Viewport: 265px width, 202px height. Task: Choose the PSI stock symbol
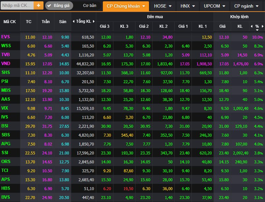pyautogui.click(x=5, y=82)
